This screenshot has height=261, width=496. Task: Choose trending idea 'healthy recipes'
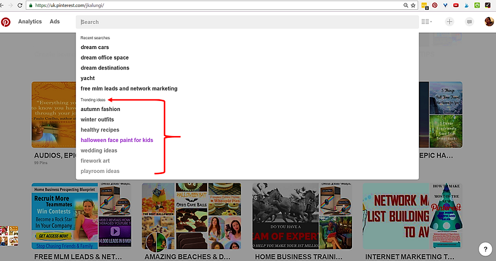(x=99, y=130)
